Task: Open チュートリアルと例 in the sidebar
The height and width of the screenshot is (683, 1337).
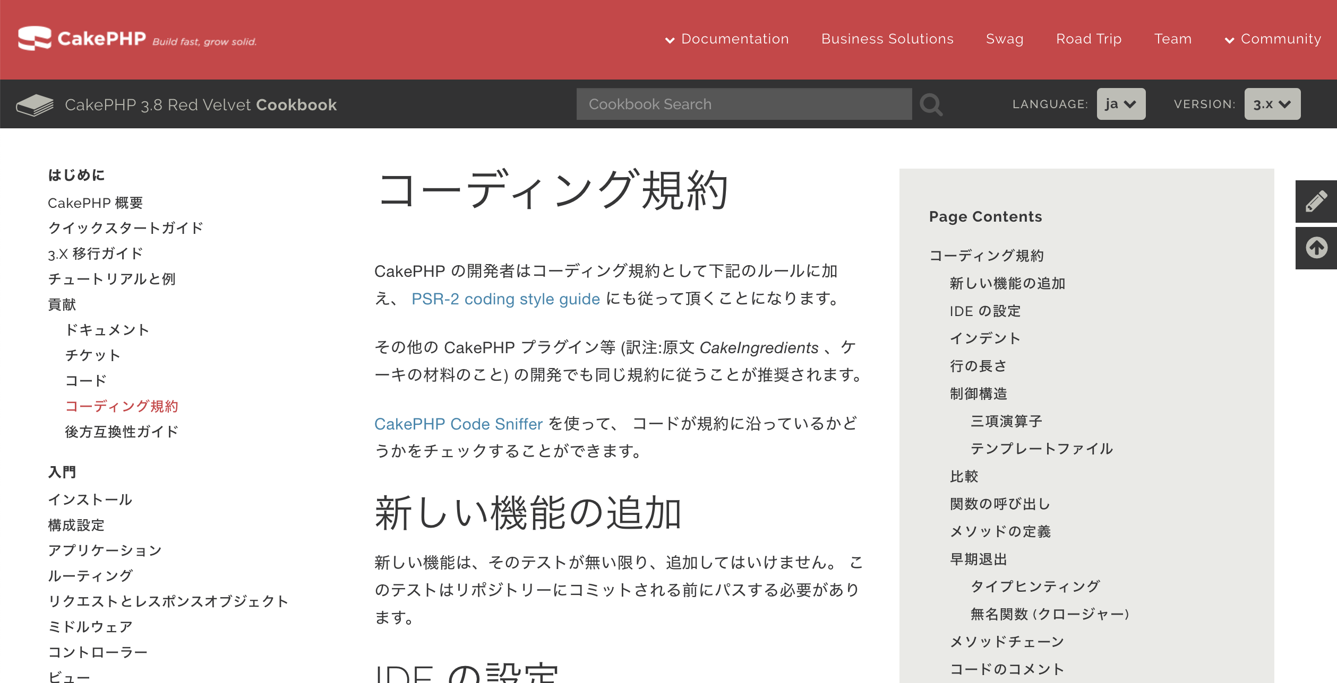Action: (112, 279)
